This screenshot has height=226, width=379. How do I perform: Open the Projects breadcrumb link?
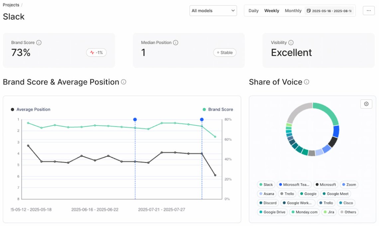point(11,5)
